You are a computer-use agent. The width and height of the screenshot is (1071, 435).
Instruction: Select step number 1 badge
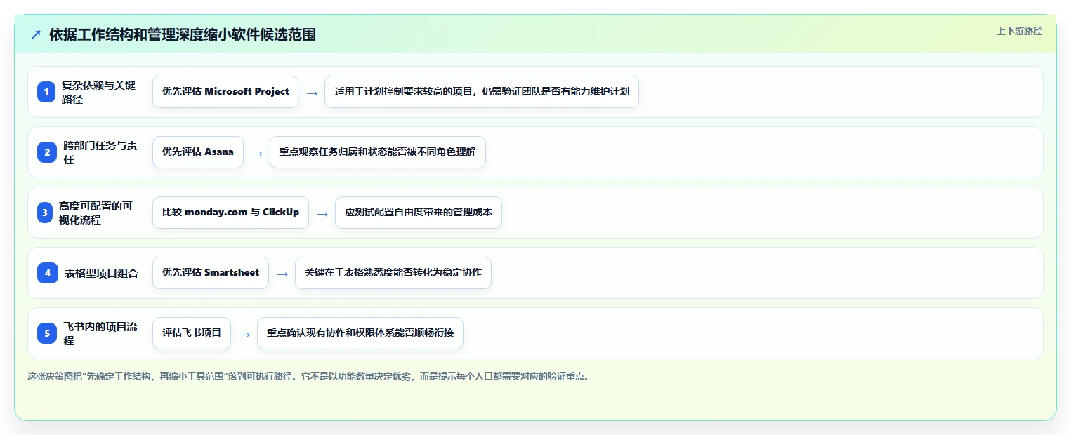46,92
